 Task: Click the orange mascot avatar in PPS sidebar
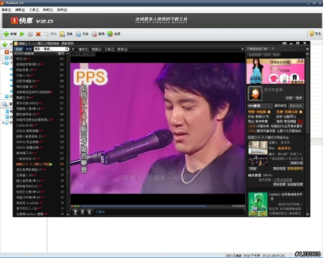255,93
